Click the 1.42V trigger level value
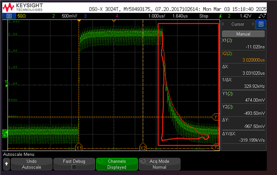The height and width of the screenshot is (175, 277). (245, 16)
